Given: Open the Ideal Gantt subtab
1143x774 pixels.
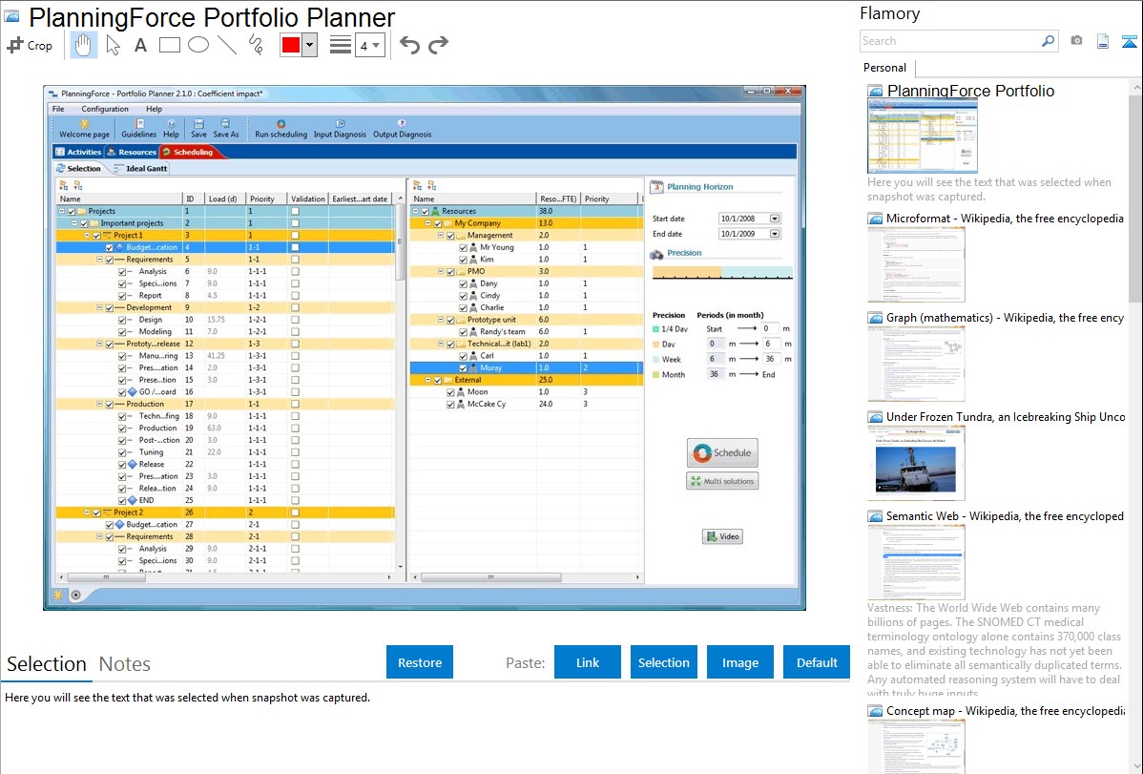Looking at the screenshot, I should pos(140,169).
